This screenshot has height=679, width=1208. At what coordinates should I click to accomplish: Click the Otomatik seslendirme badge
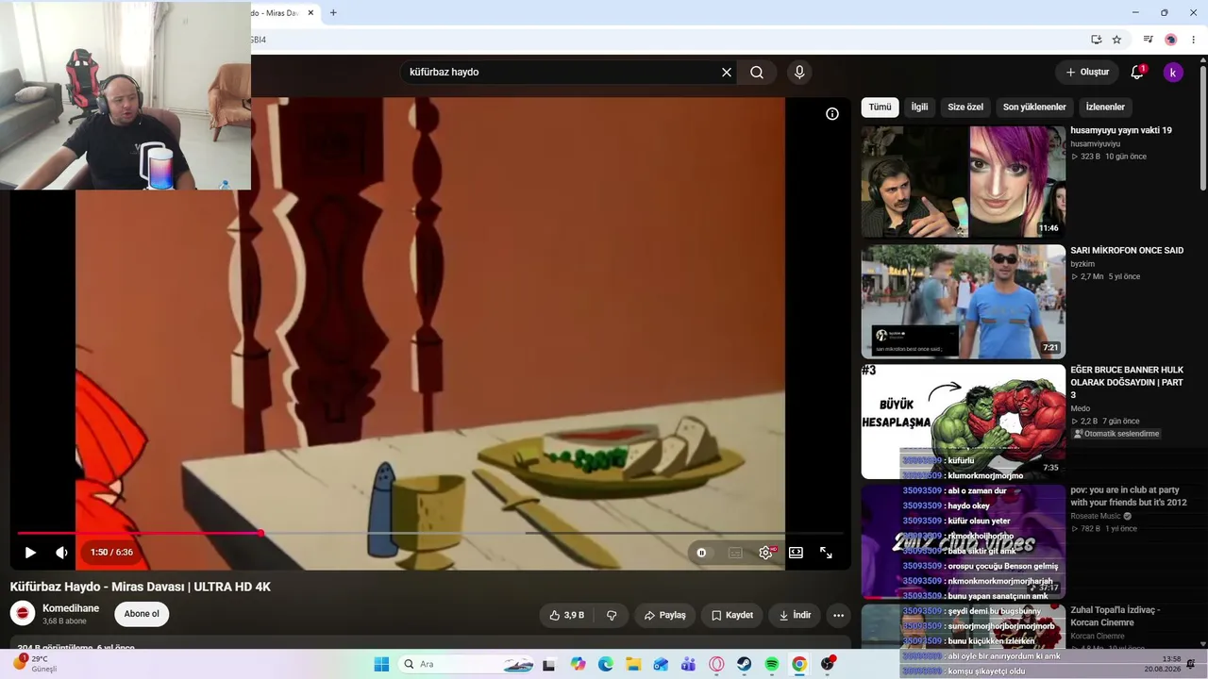[1116, 434]
